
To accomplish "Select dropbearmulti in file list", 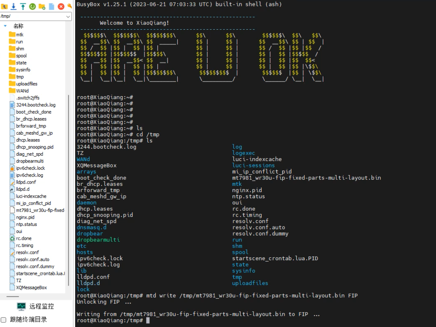I will point(30,161).
